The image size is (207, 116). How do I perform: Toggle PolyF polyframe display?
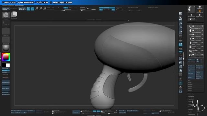point(180,75)
